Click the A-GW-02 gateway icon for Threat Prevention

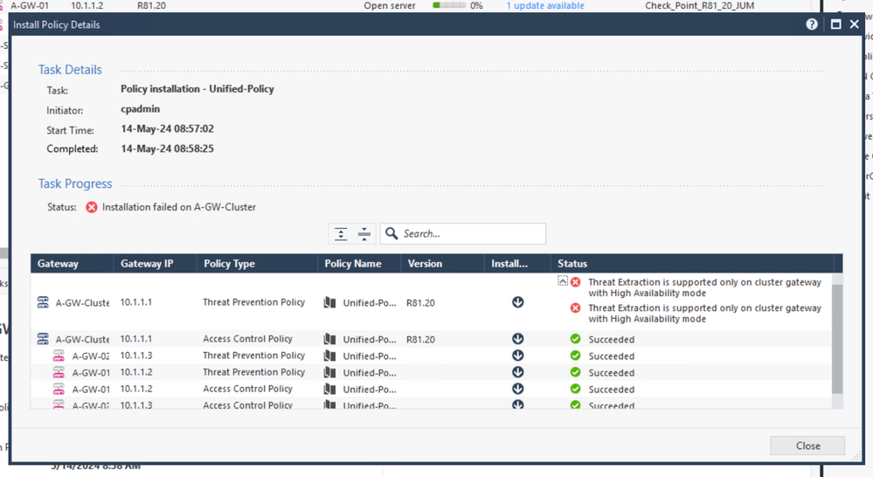point(59,356)
